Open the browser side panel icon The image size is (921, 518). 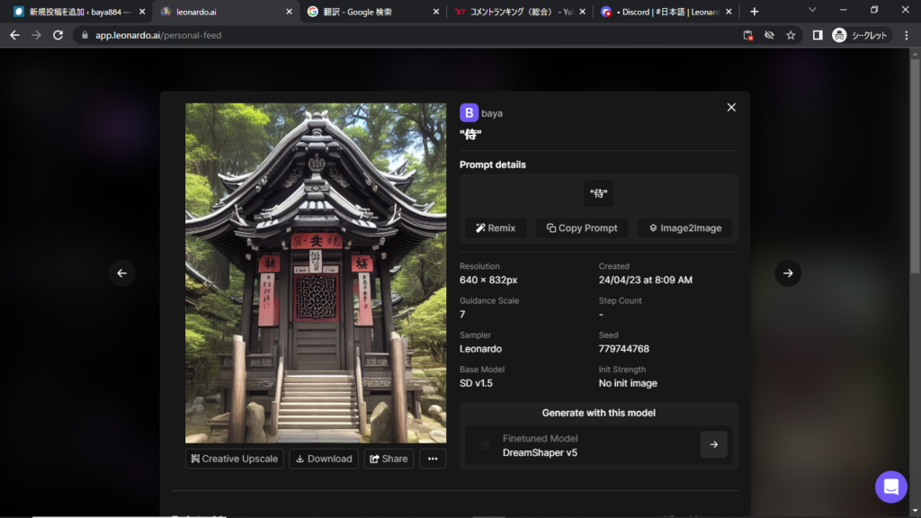pyautogui.click(x=817, y=35)
